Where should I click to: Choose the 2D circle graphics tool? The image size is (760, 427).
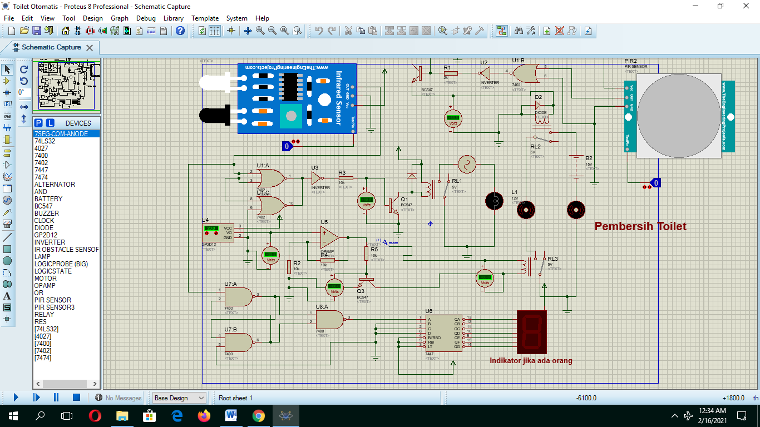click(x=7, y=260)
